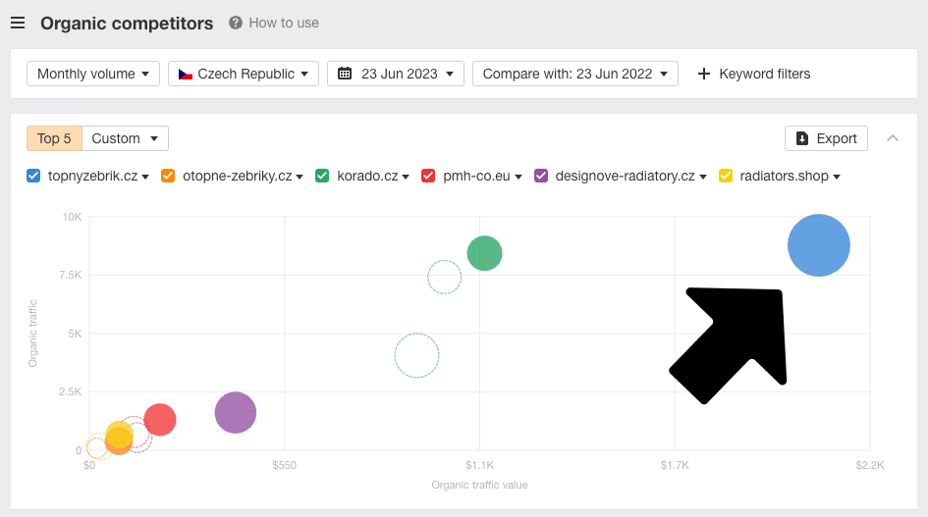Click the dashed green outline bubble

point(445,277)
